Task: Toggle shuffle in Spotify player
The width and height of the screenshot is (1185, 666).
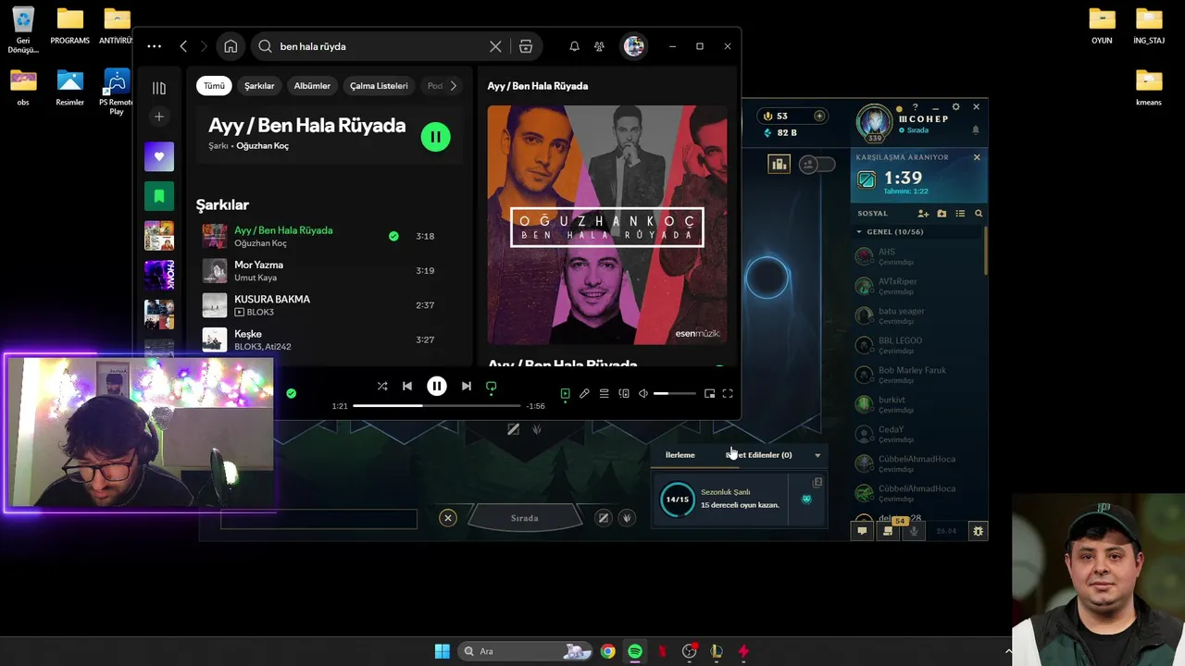Action: tap(382, 386)
